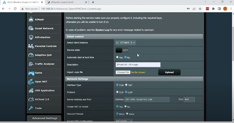The width and height of the screenshot is (234, 123).
Task: Click the Description field with IPVanish Chicago
Action: (138, 65)
